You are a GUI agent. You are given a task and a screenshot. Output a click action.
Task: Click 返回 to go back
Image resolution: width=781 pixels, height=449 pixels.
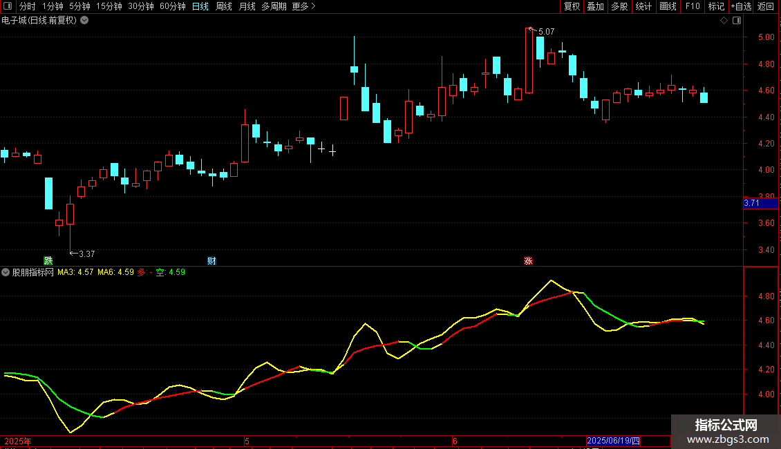coord(766,6)
